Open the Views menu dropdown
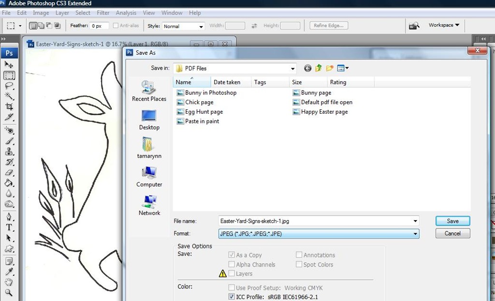The height and width of the screenshot is (301, 495). click(343, 68)
